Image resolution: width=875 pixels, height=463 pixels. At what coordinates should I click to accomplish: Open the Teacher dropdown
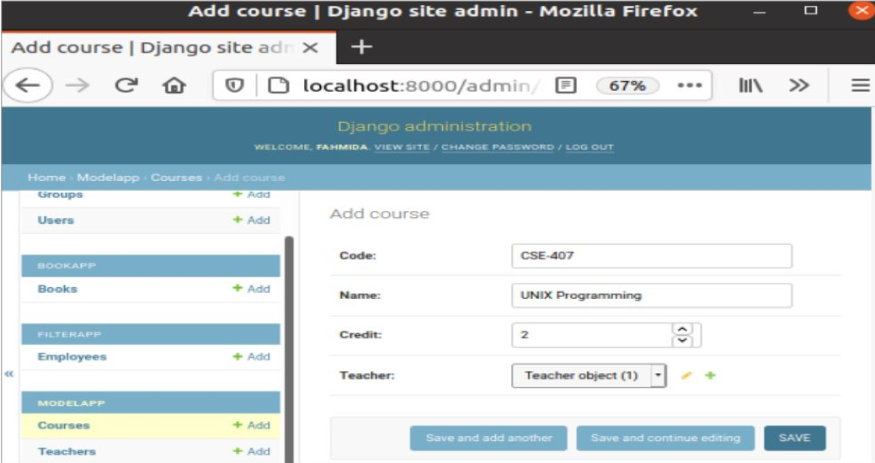click(x=589, y=375)
